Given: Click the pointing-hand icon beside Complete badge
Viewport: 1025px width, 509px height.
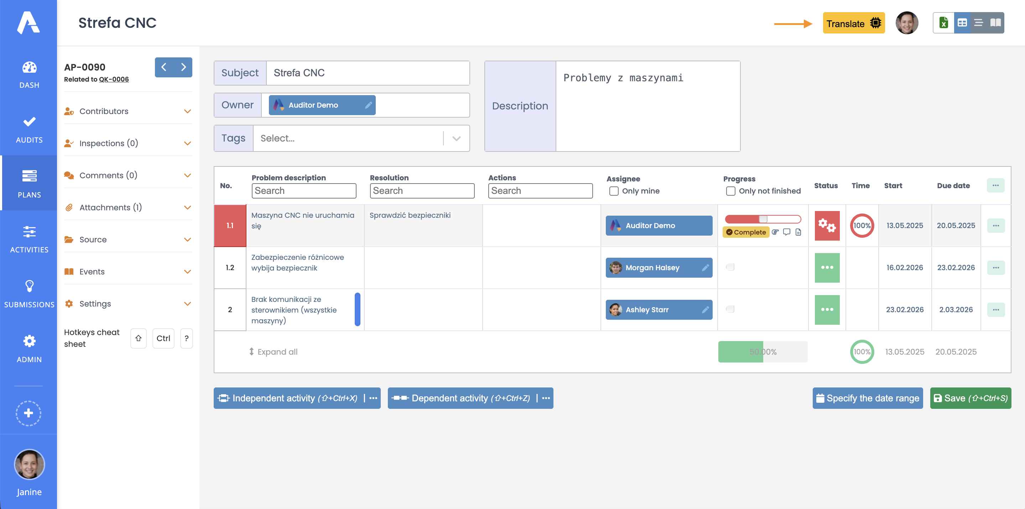Looking at the screenshot, I should coord(775,232).
